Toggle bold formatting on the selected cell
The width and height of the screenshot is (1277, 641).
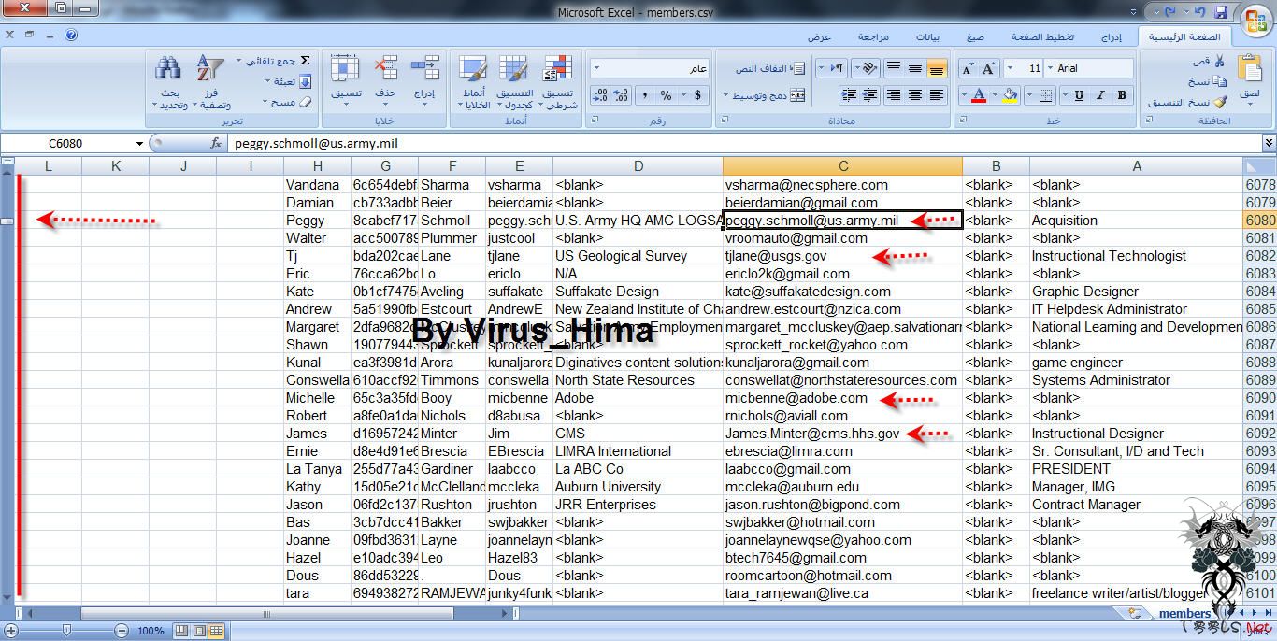tap(1123, 95)
